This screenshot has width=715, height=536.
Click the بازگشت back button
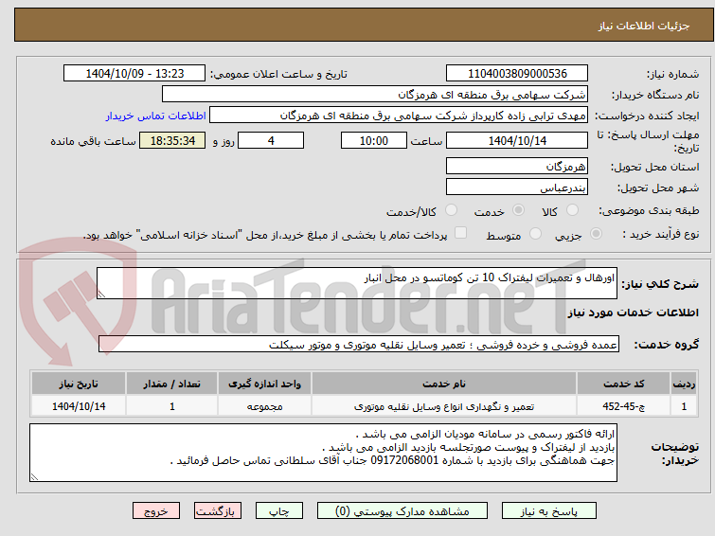[218, 511]
